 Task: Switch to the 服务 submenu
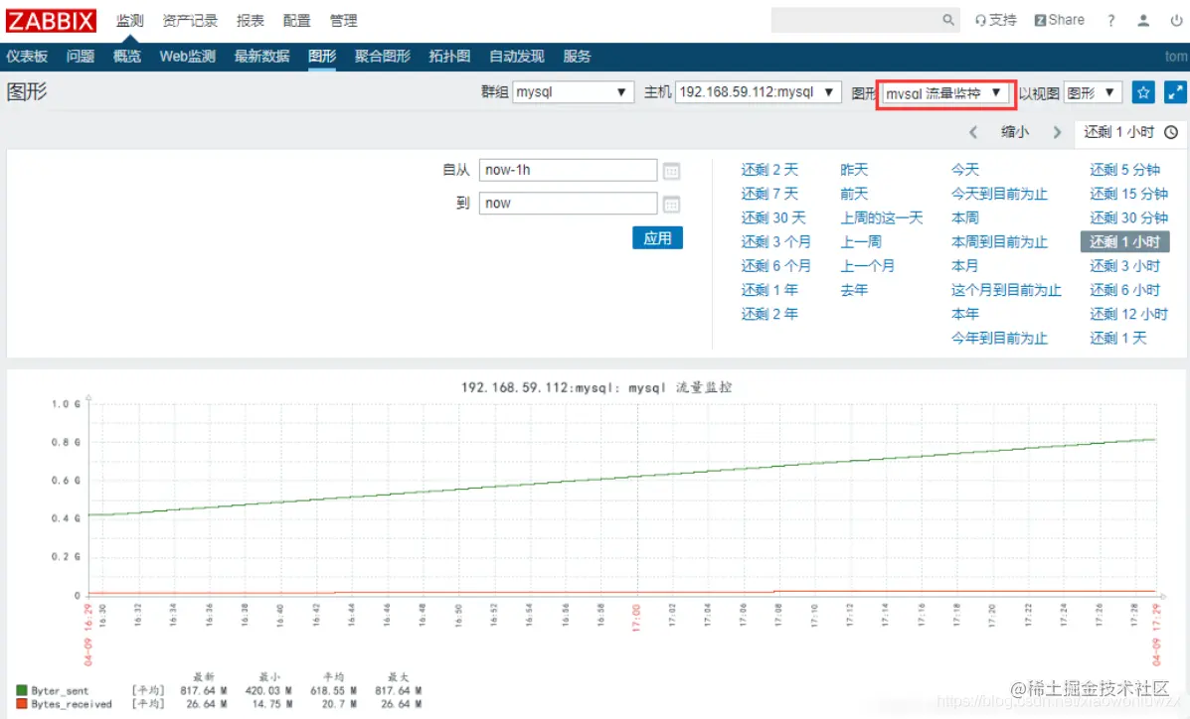tap(577, 57)
